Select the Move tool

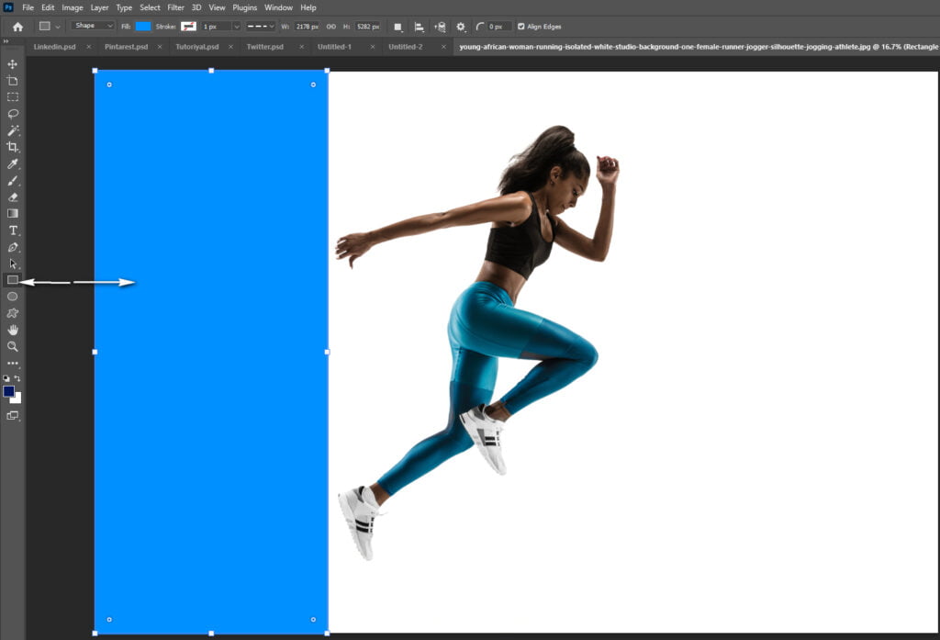tap(13, 64)
